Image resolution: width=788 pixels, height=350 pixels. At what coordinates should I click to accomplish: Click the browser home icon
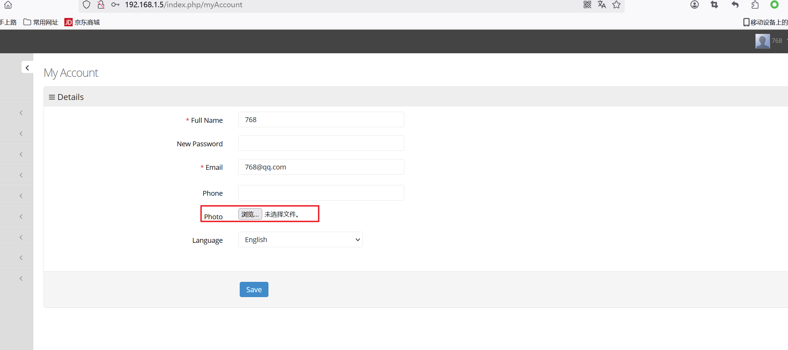(8, 5)
